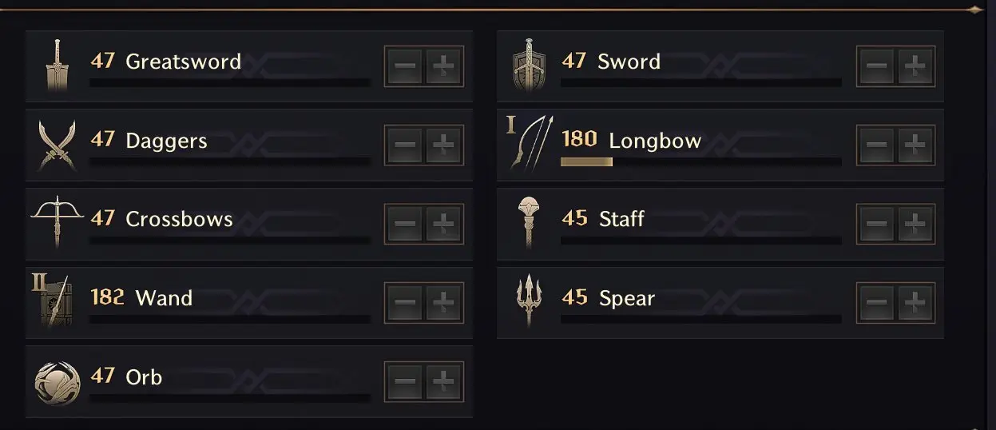Select the Sword and shield icon
This screenshot has width=996, height=430.
[x=528, y=66]
